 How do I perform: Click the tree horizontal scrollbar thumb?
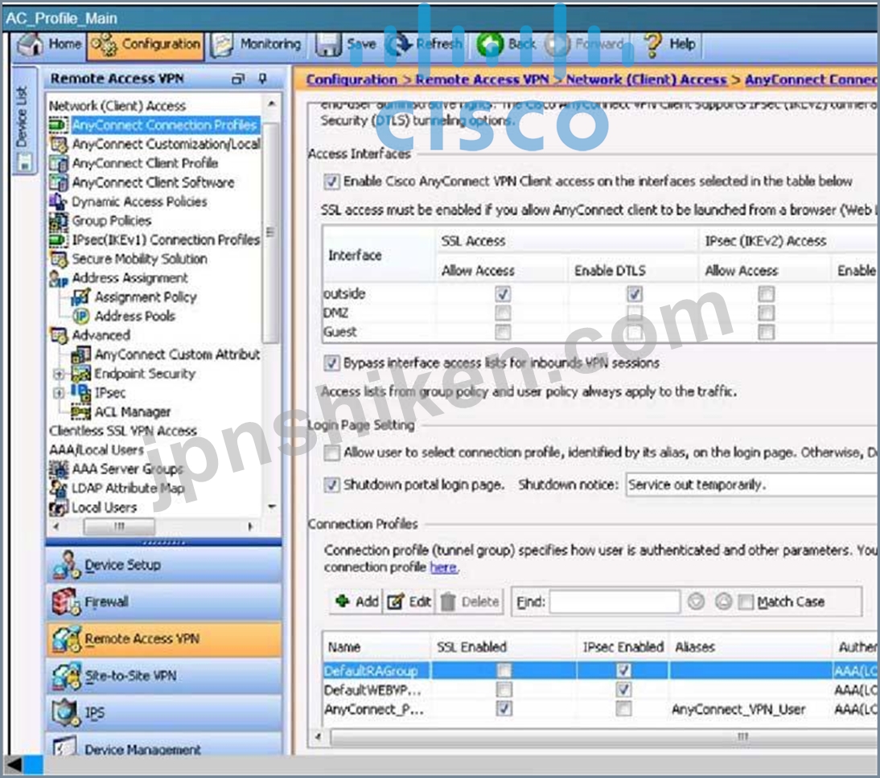pyautogui.click(x=119, y=526)
